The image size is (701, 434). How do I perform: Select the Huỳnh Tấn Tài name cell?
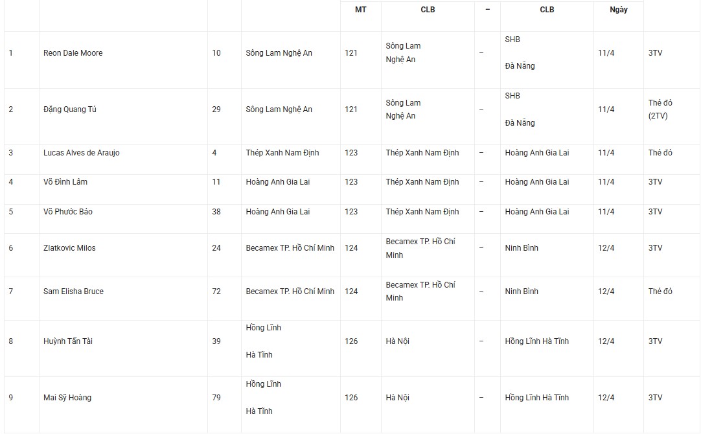(68, 341)
